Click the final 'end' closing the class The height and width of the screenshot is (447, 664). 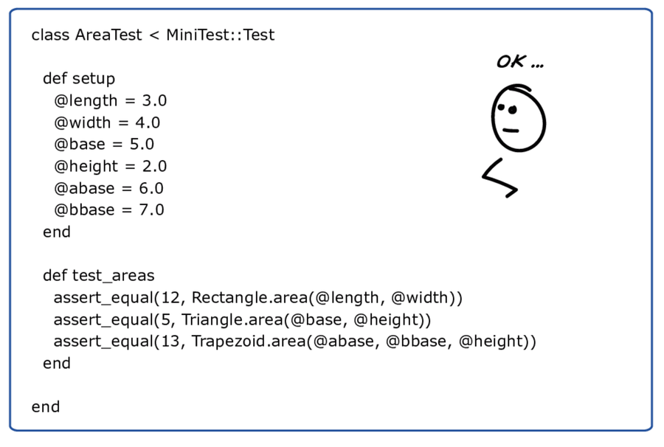pos(45,406)
